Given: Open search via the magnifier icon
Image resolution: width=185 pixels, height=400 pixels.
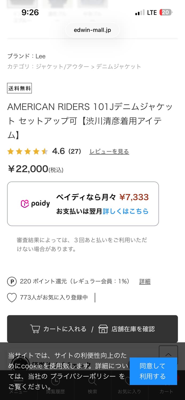Looking at the screenshot, I should point(92,382).
